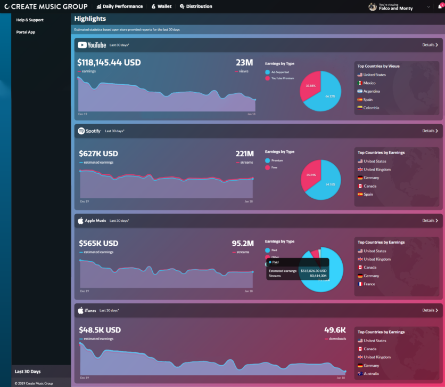445x387 pixels.
Task: Click the Apple Music logo icon
Action: click(81, 221)
